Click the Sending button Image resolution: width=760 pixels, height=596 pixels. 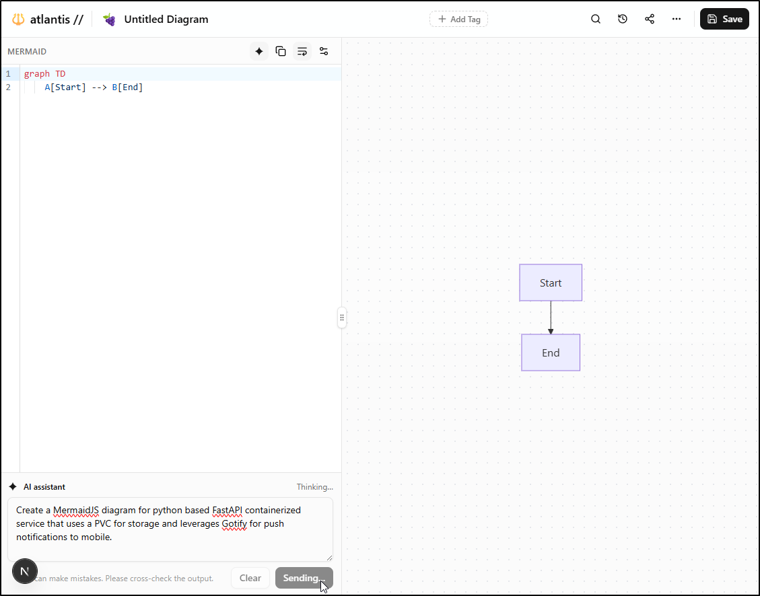(x=304, y=578)
